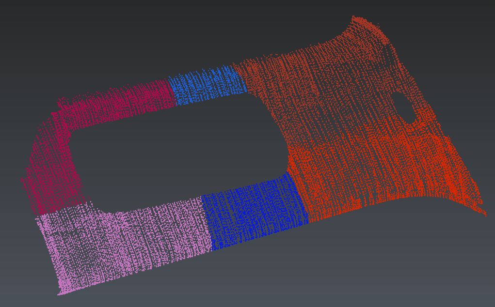This screenshot has width=495, height=307.
Task: Click inside the small oval hole
Action: pos(404,107)
